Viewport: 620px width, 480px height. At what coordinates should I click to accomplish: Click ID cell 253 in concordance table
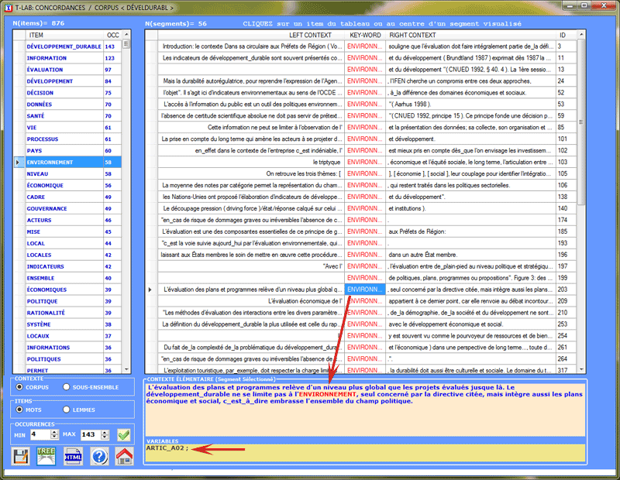pos(567,324)
